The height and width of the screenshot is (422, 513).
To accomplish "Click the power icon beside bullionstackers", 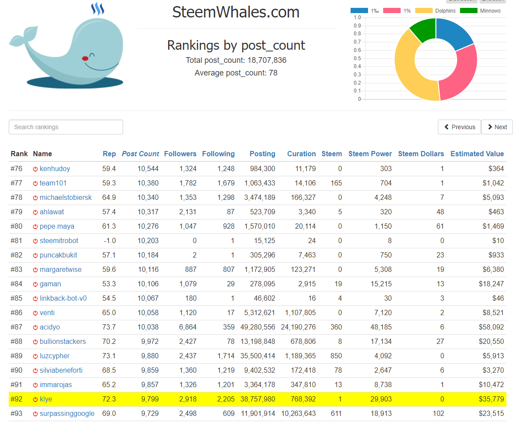I will pos(35,342).
